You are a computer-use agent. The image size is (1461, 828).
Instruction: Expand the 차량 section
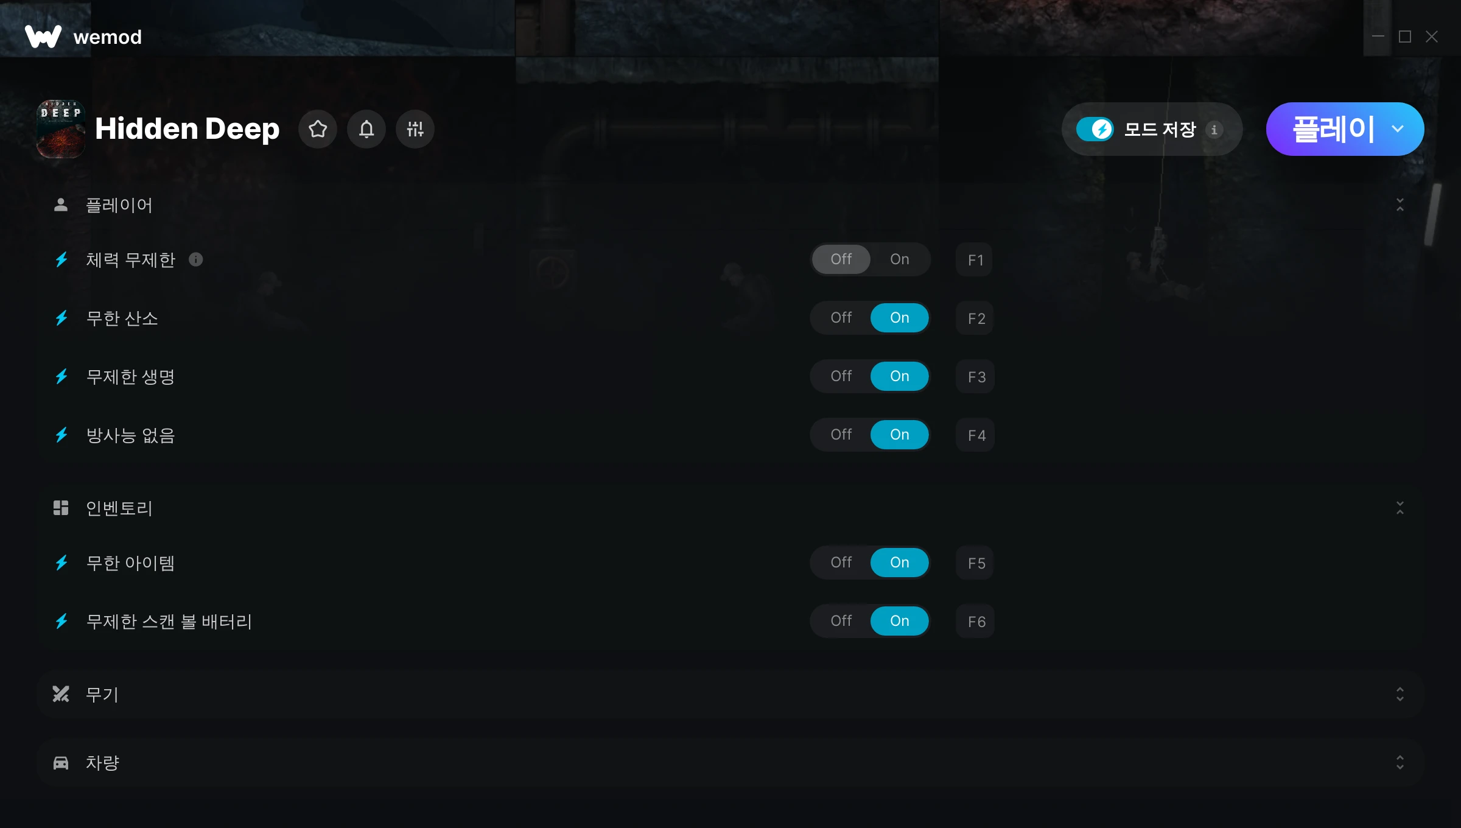(x=1400, y=762)
